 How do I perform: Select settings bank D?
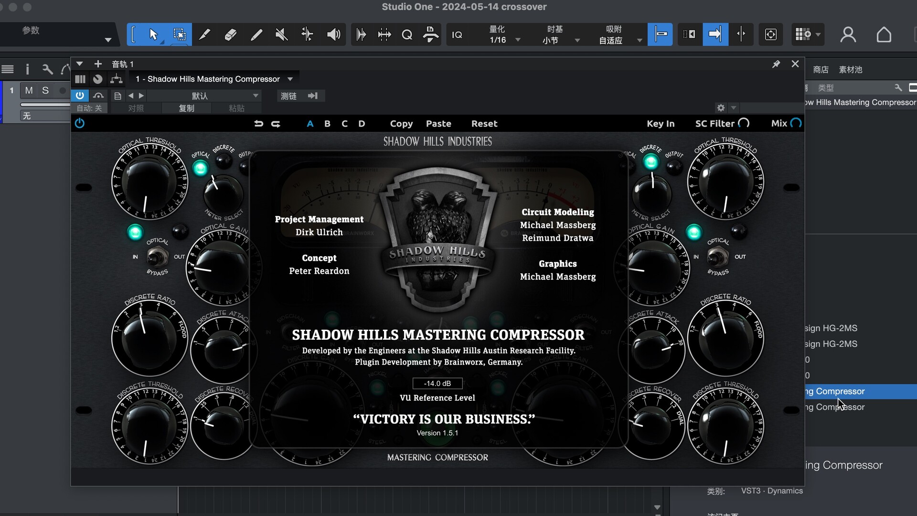pos(362,124)
